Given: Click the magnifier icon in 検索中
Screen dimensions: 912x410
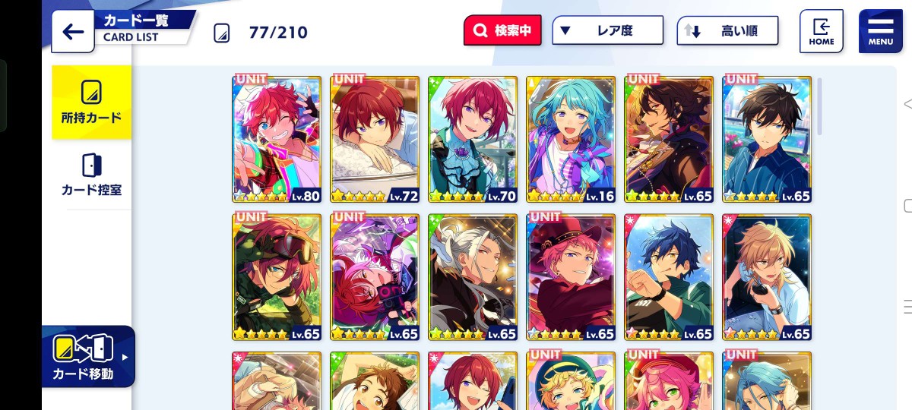Looking at the screenshot, I should click(x=480, y=31).
